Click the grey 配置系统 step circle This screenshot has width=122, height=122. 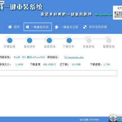(x=109, y=40)
